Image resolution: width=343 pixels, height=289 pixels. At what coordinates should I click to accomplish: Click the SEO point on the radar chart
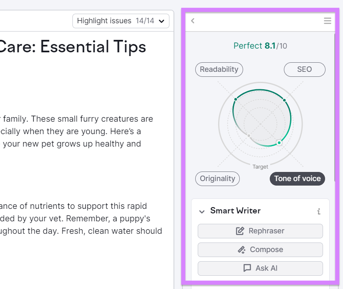[284, 100]
